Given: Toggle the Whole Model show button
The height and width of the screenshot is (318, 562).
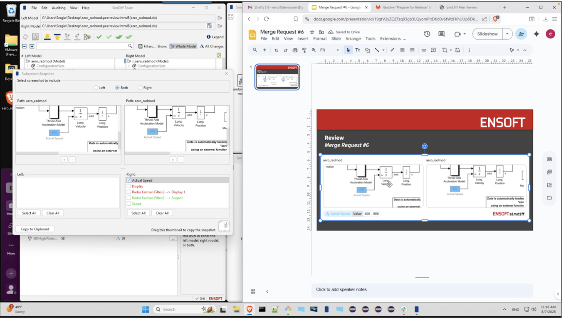Looking at the screenshot, I should [x=183, y=46].
